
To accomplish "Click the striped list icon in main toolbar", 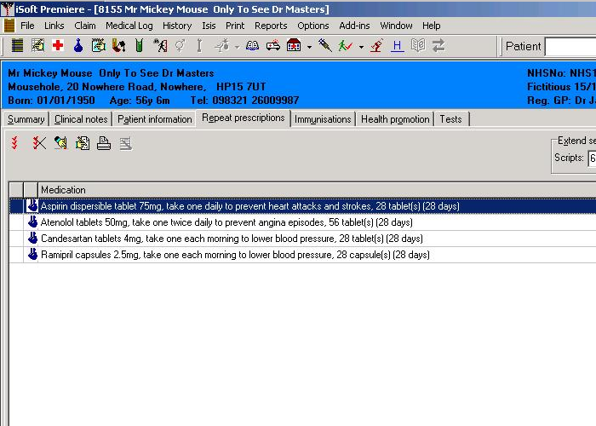I will pos(17,46).
